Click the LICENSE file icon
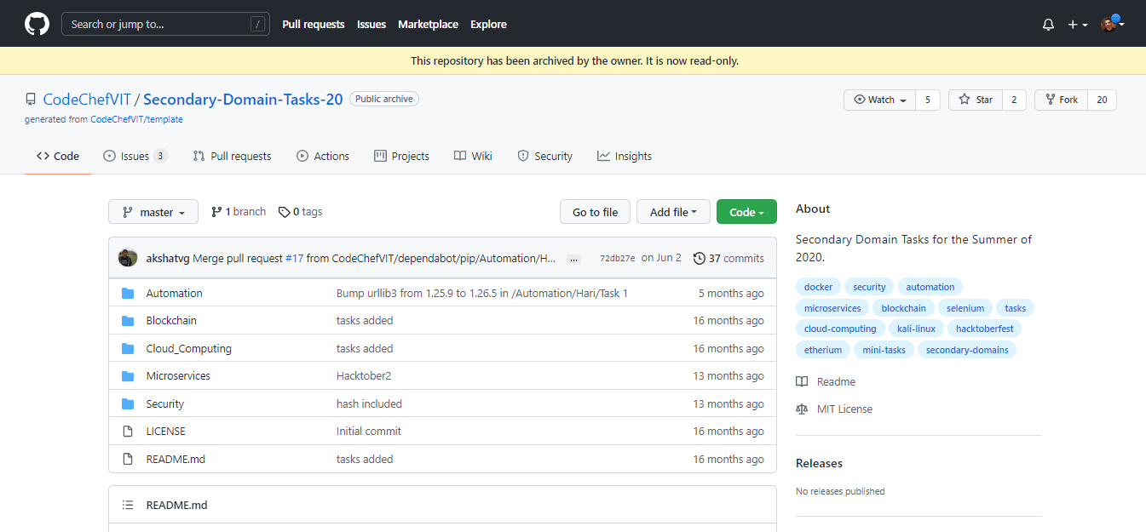Image resolution: width=1146 pixels, height=532 pixels. 128,432
